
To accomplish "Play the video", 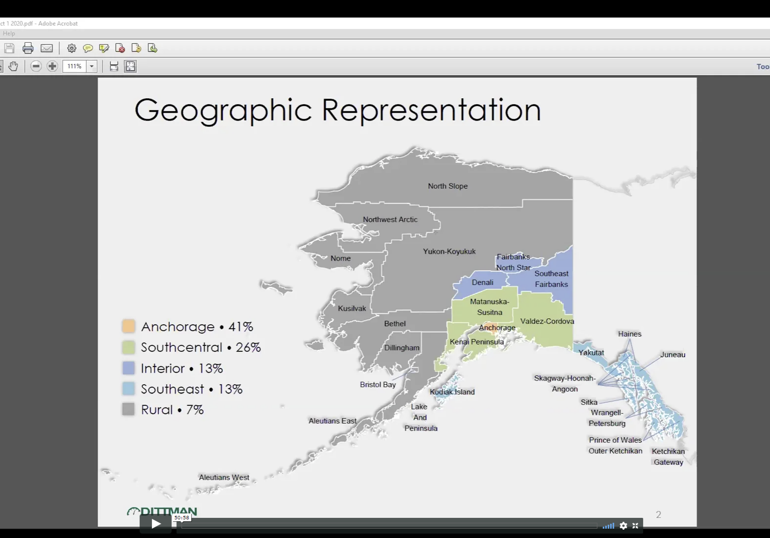I will coord(156,524).
